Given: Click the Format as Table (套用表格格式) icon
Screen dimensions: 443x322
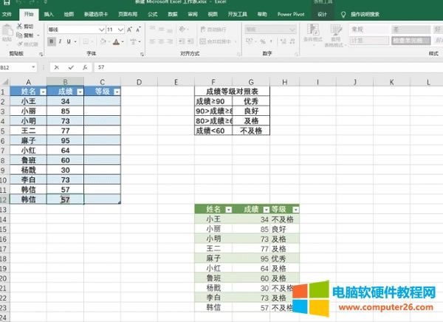Looking at the screenshot, I should 337,33.
